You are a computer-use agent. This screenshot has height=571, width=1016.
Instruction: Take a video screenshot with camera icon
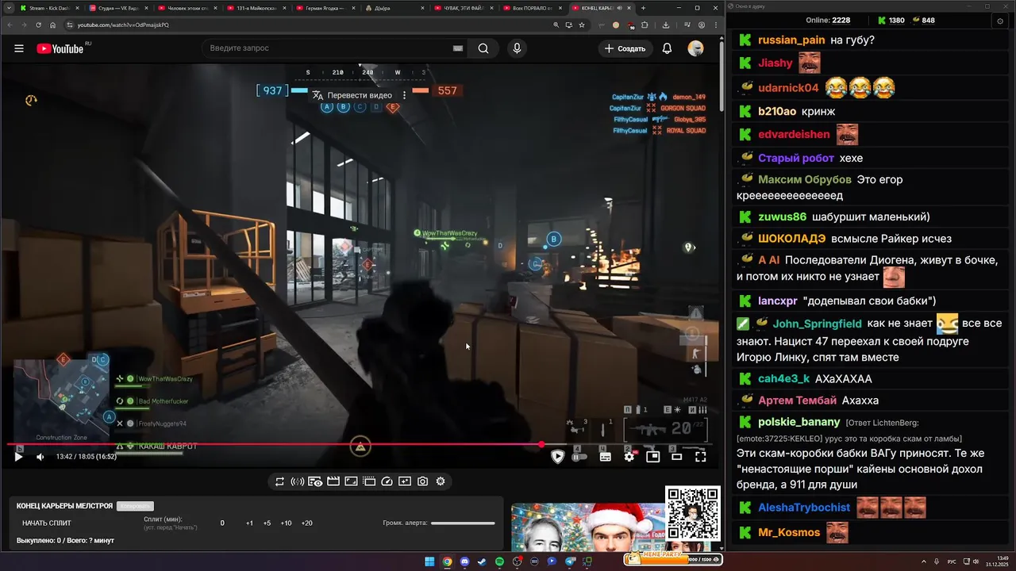click(422, 481)
